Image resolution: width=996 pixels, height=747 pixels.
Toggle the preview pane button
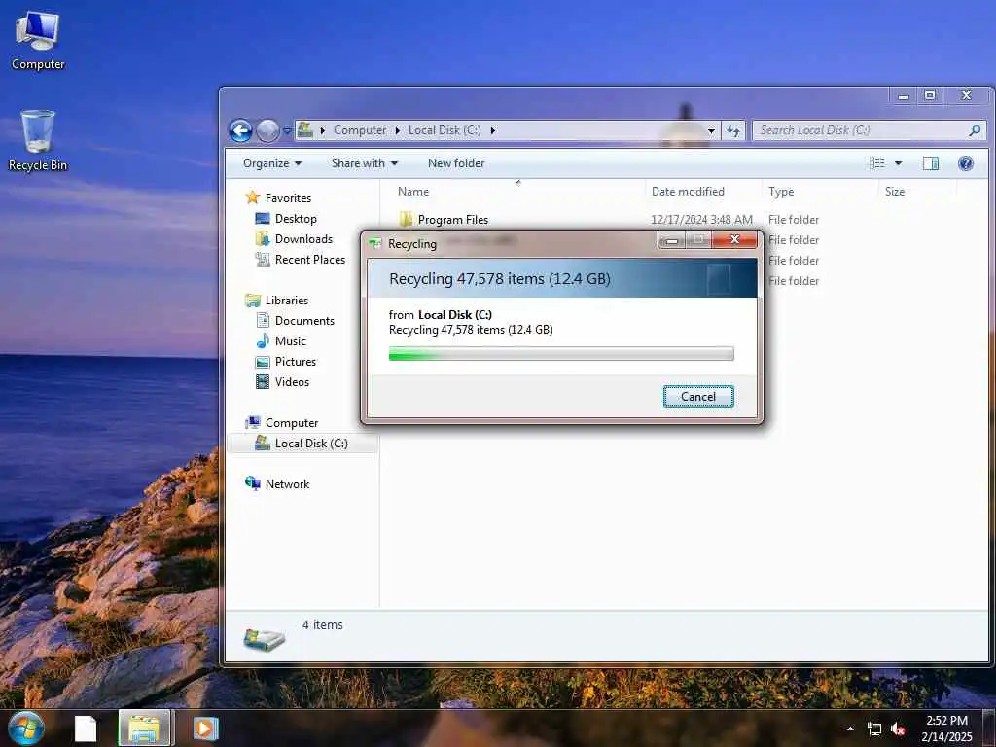click(x=931, y=163)
